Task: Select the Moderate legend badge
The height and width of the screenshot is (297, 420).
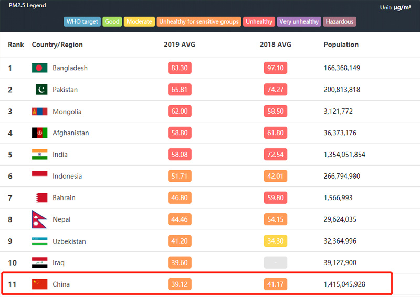Action: [x=139, y=21]
